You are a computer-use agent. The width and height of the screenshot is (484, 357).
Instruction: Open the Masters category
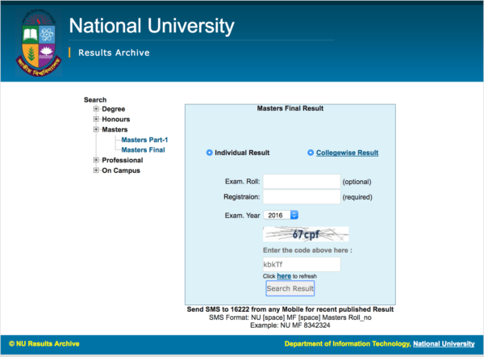click(x=115, y=129)
